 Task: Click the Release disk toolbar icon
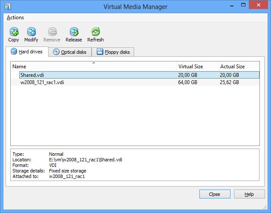click(74, 32)
